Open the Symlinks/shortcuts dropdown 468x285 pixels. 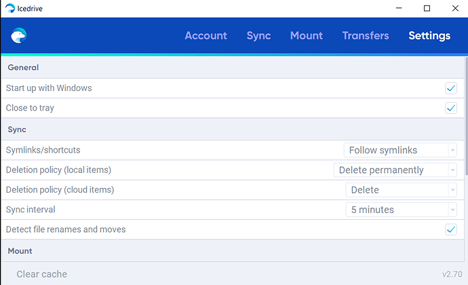400,150
